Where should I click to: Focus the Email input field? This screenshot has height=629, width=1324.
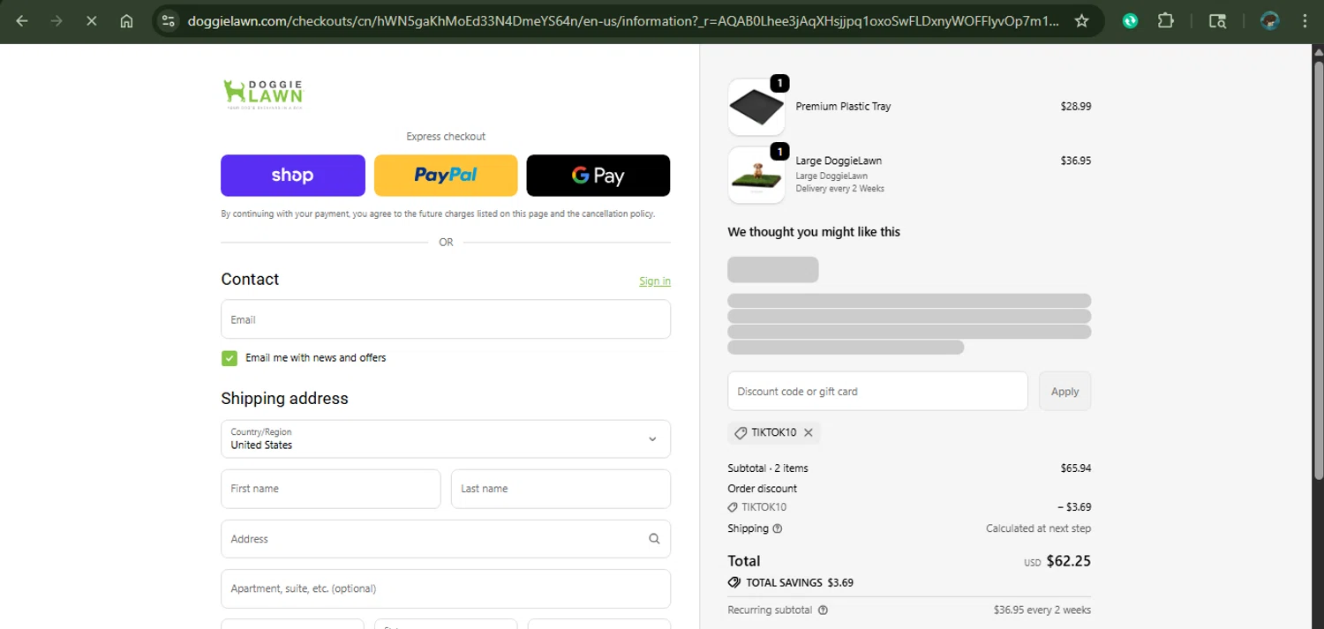[446, 319]
